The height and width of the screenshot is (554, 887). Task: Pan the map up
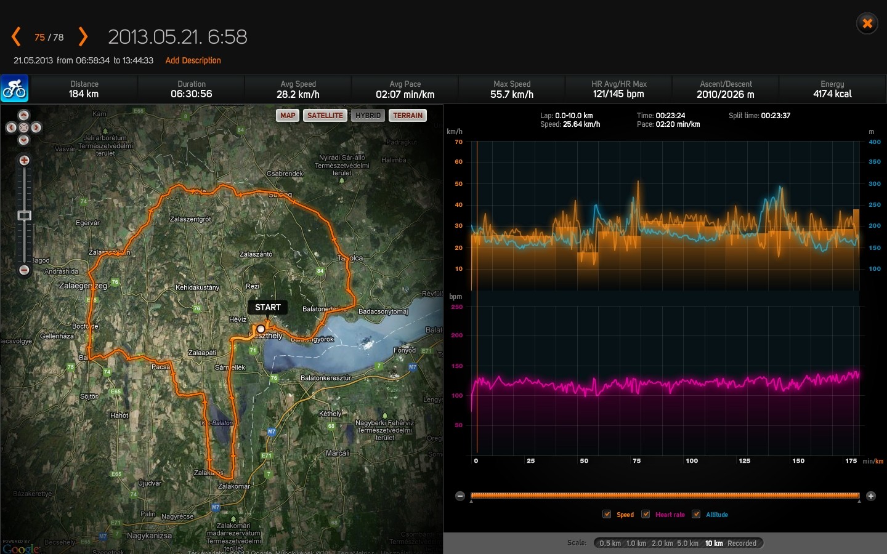coord(24,115)
